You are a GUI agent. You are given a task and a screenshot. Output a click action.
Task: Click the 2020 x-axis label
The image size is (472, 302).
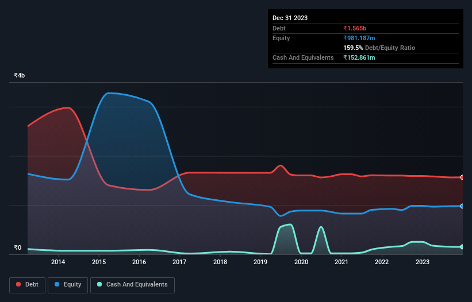pyautogui.click(x=301, y=262)
